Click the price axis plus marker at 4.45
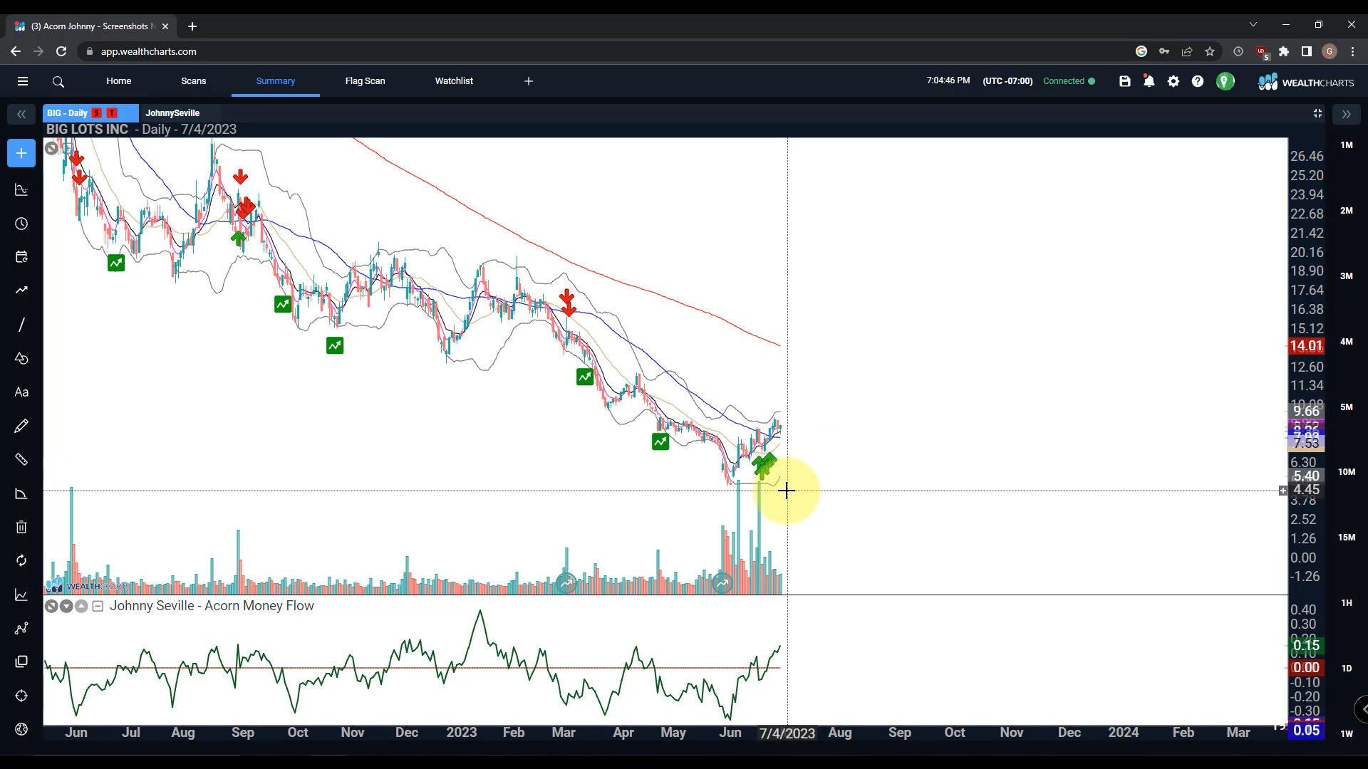This screenshot has height=769, width=1368. point(1283,491)
